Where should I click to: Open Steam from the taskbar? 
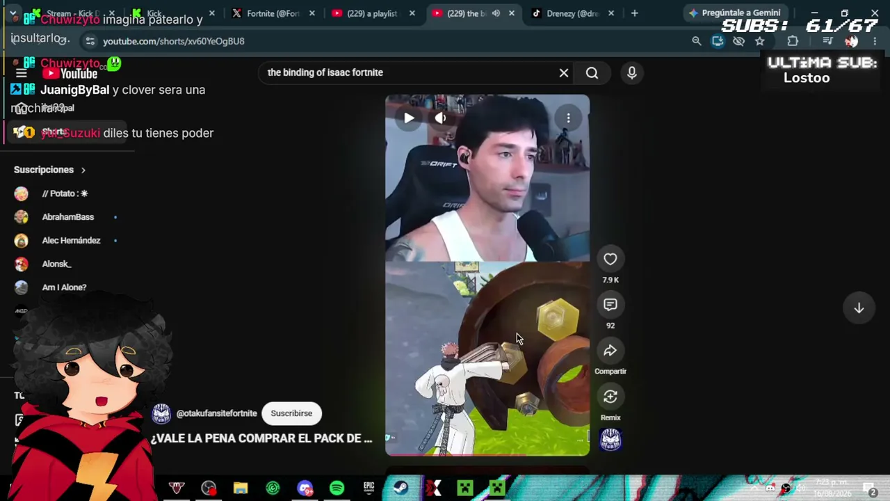tap(400, 488)
